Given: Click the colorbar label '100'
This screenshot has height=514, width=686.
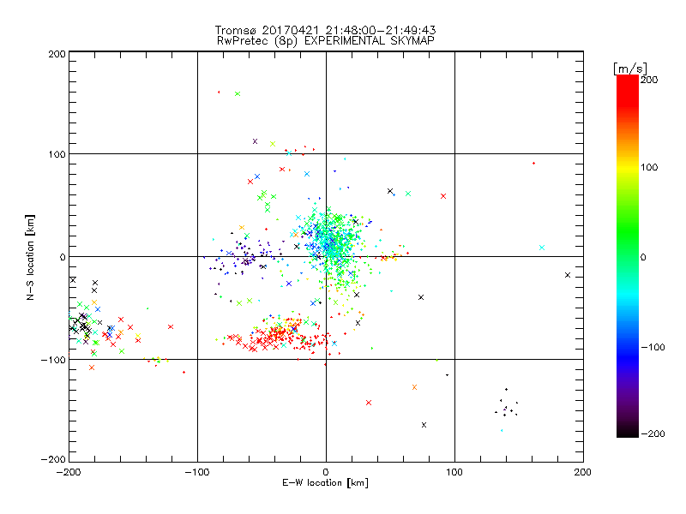Looking at the screenshot, I should tap(649, 167).
